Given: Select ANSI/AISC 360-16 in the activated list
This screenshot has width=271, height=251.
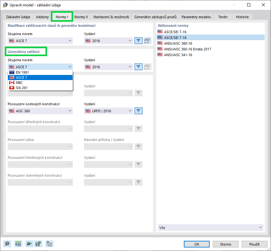Looking at the screenshot, I should pos(211,43).
